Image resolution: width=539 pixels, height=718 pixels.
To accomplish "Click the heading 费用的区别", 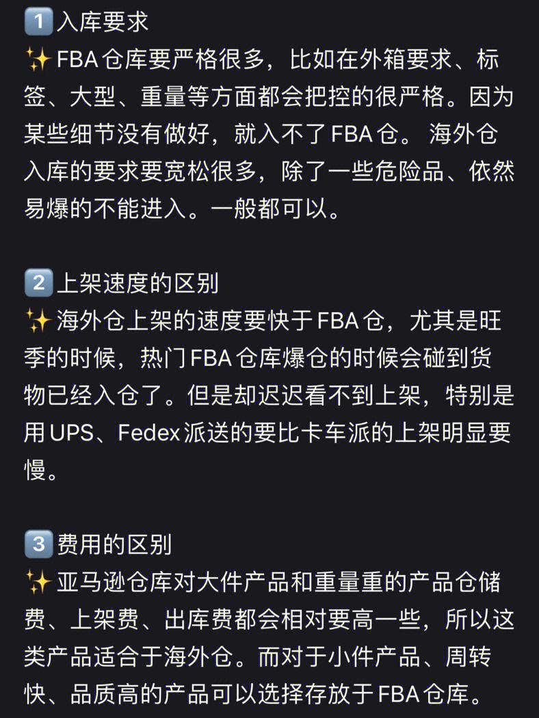I will [x=114, y=544].
